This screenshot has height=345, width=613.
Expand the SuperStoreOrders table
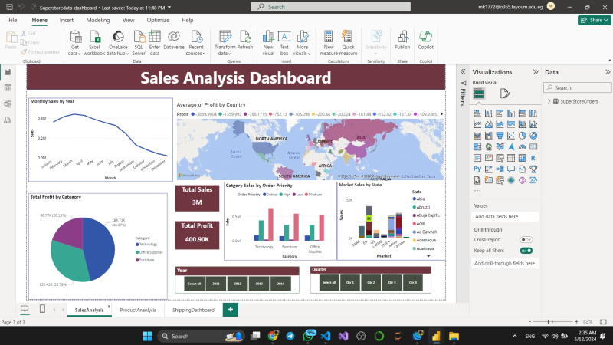click(x=549, y=101)
